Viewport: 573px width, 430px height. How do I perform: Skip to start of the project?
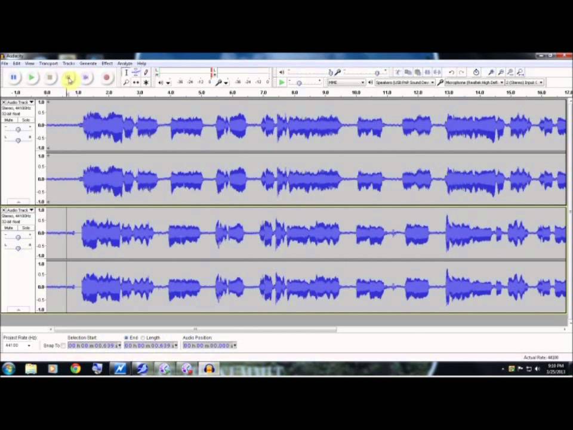tap(68, 78)
